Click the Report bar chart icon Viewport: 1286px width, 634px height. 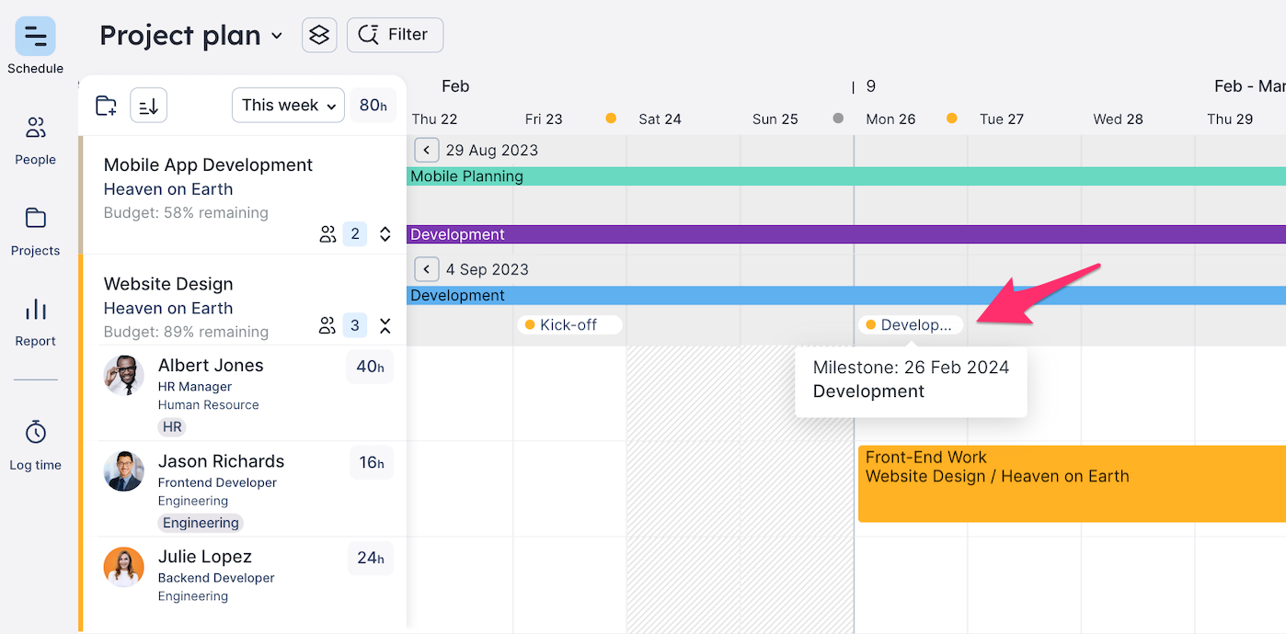[35, 310]
